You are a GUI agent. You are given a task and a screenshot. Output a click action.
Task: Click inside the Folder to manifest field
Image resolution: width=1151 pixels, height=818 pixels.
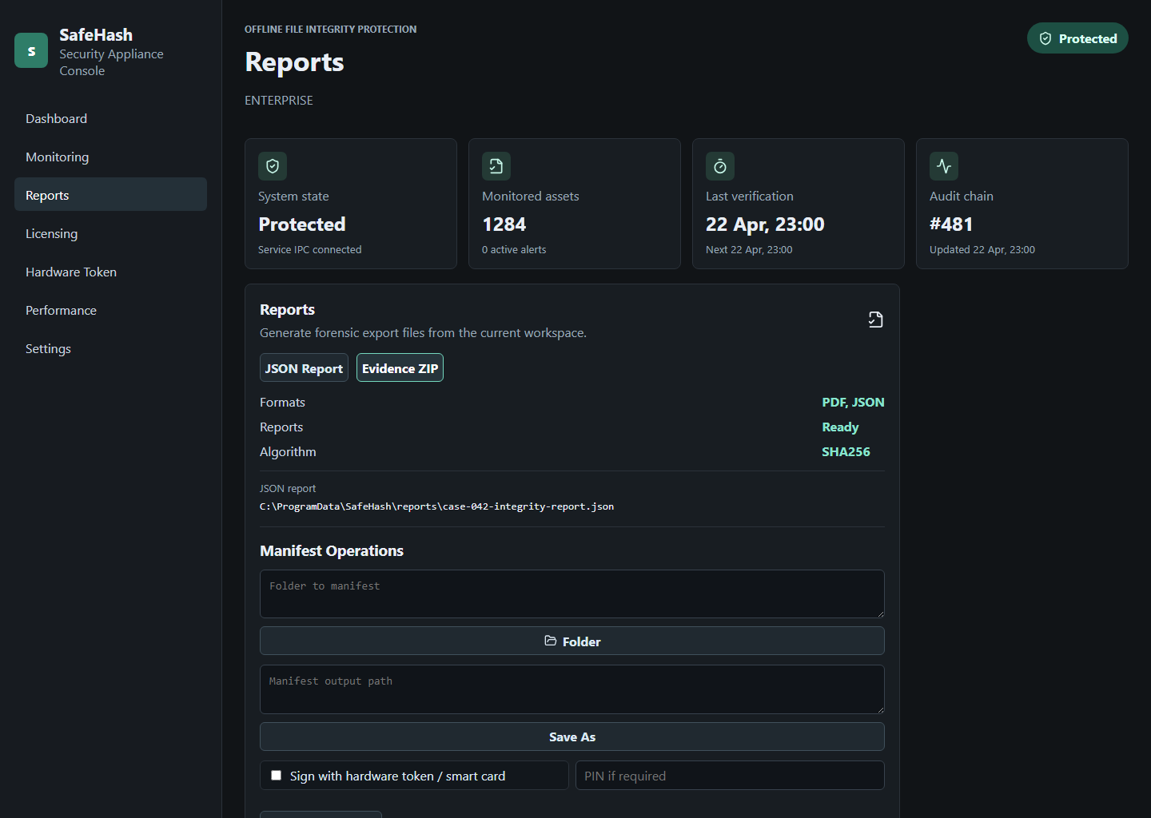click(572, 594)
